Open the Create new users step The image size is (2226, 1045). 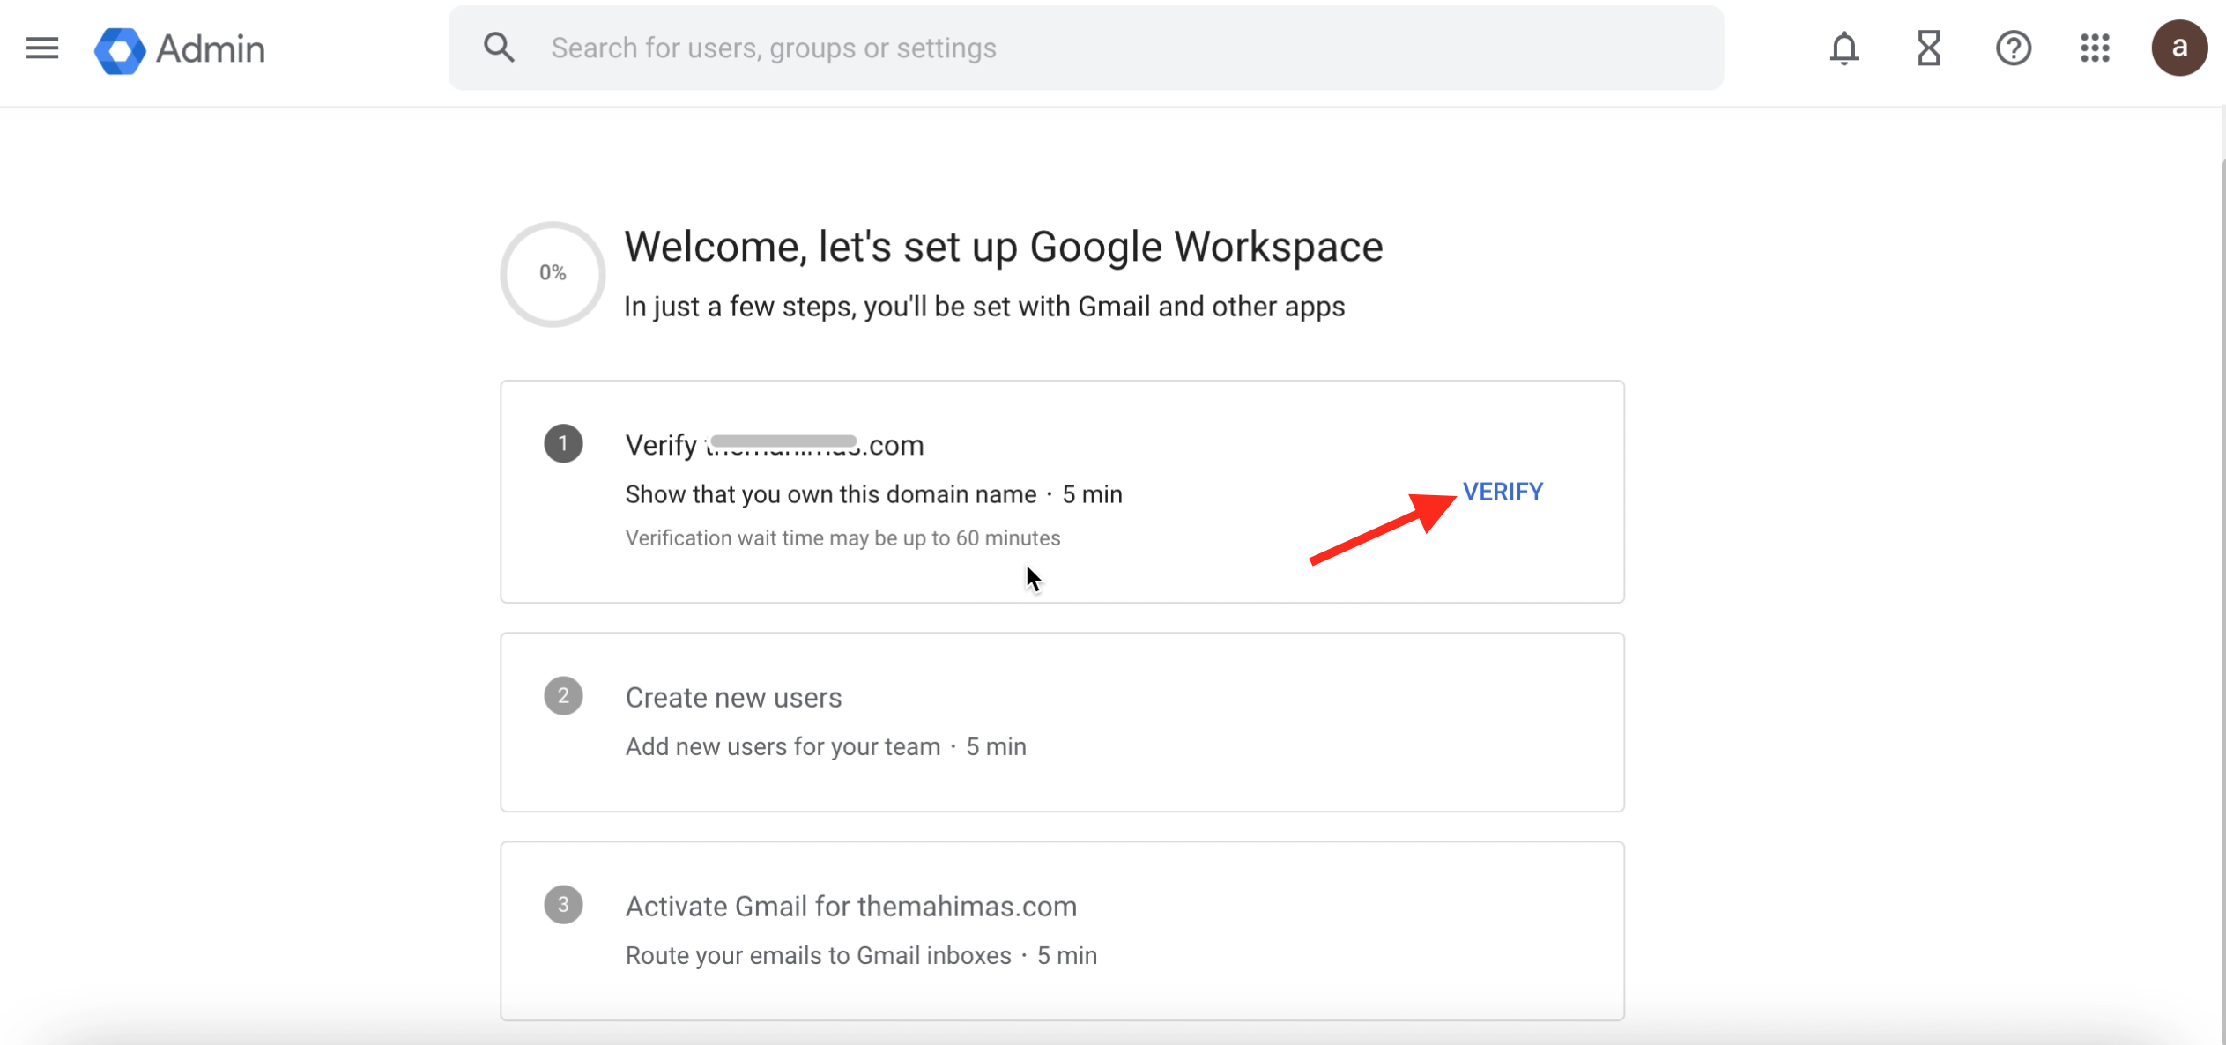1062,722
